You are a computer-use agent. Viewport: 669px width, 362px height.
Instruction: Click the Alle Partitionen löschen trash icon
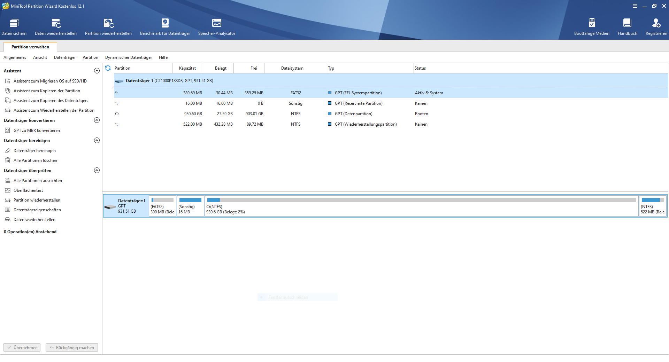(8, 160)
